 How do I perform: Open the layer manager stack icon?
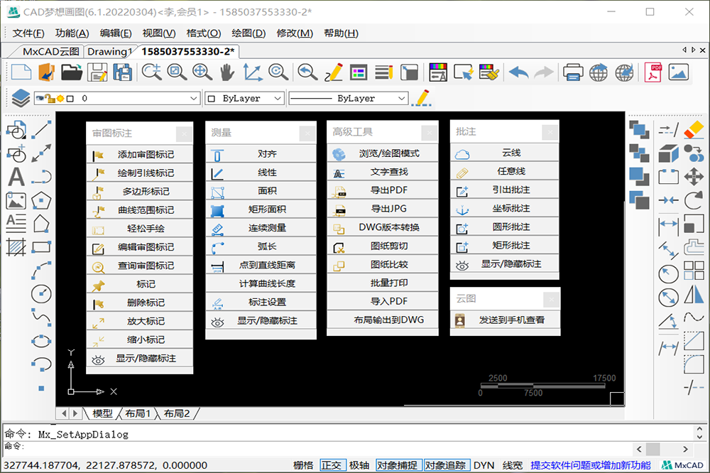[x=21, y=98]
